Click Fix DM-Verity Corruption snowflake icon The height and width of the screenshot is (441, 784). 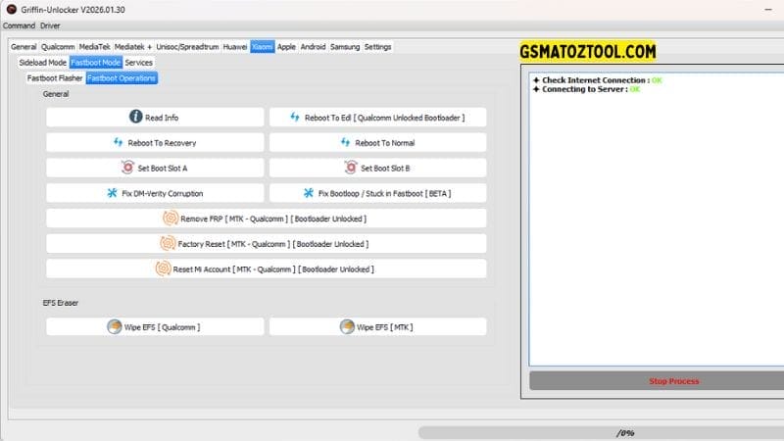[x=111, y=193]
